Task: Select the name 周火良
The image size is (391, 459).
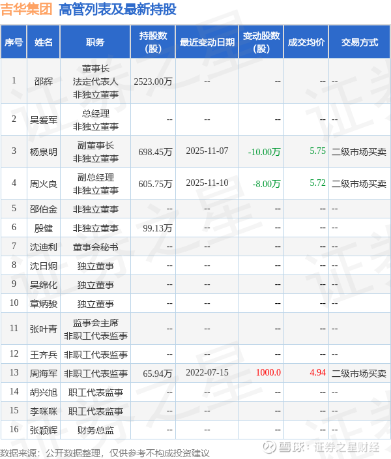Action: 44,184
